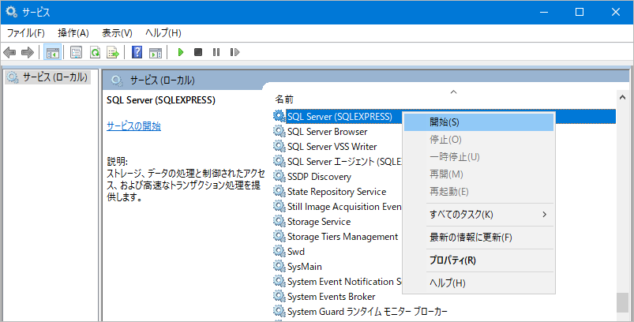This screenshot has height=322, width=634.
Task: Choose 停止(O) in context menu
Action: coord(478,140)
